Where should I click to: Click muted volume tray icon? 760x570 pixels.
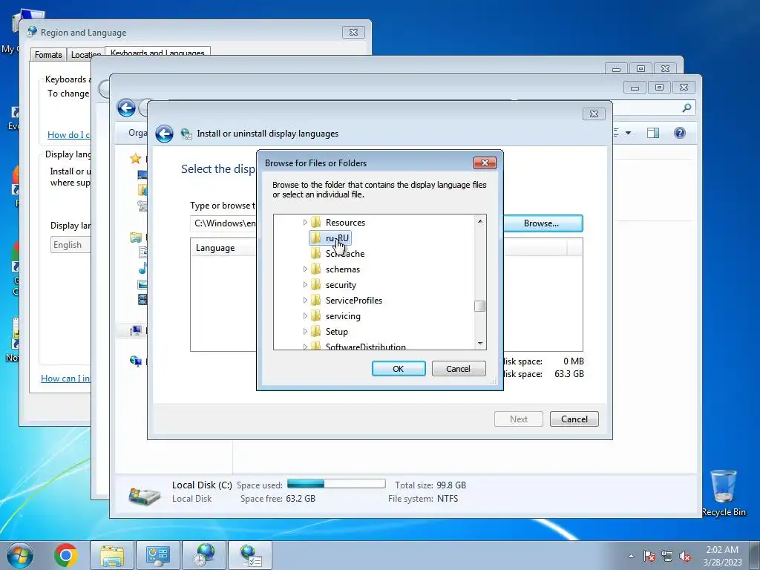tap(685, 556)
